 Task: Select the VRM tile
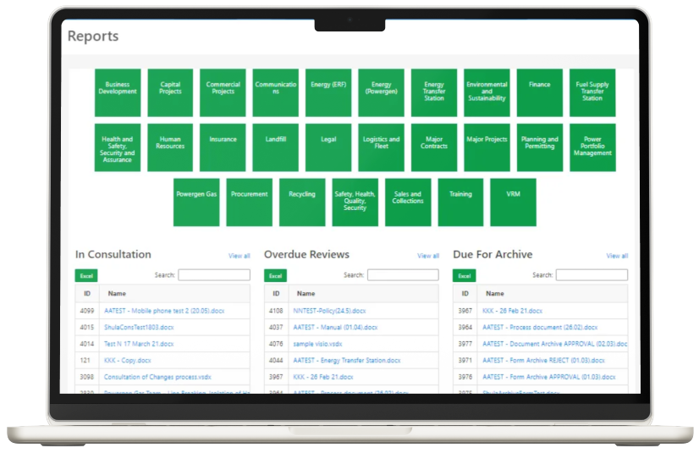[x=513, y=202]
